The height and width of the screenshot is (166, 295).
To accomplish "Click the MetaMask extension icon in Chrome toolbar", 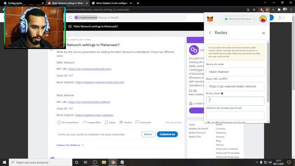I will coord(267,10).
